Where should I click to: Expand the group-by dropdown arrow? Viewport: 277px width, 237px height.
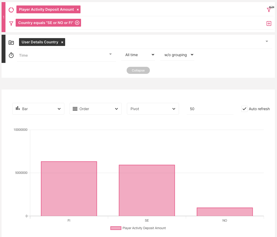267,42
